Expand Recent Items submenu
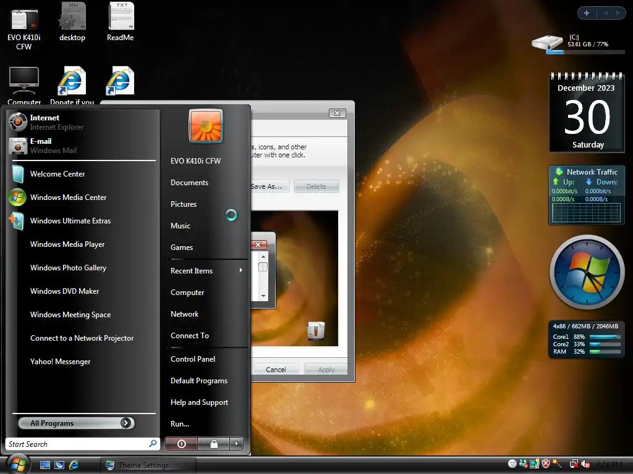The image size is (633, 474). (206, 271)
